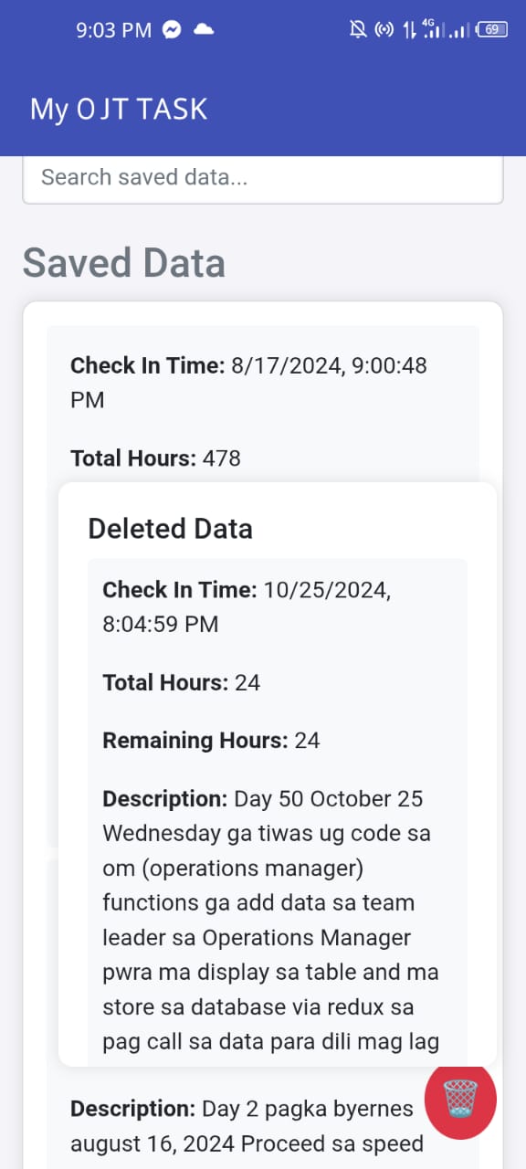526x1169 pixels.
Task: Tap the second SIM signal bars icon
Action: click(459, 29)
